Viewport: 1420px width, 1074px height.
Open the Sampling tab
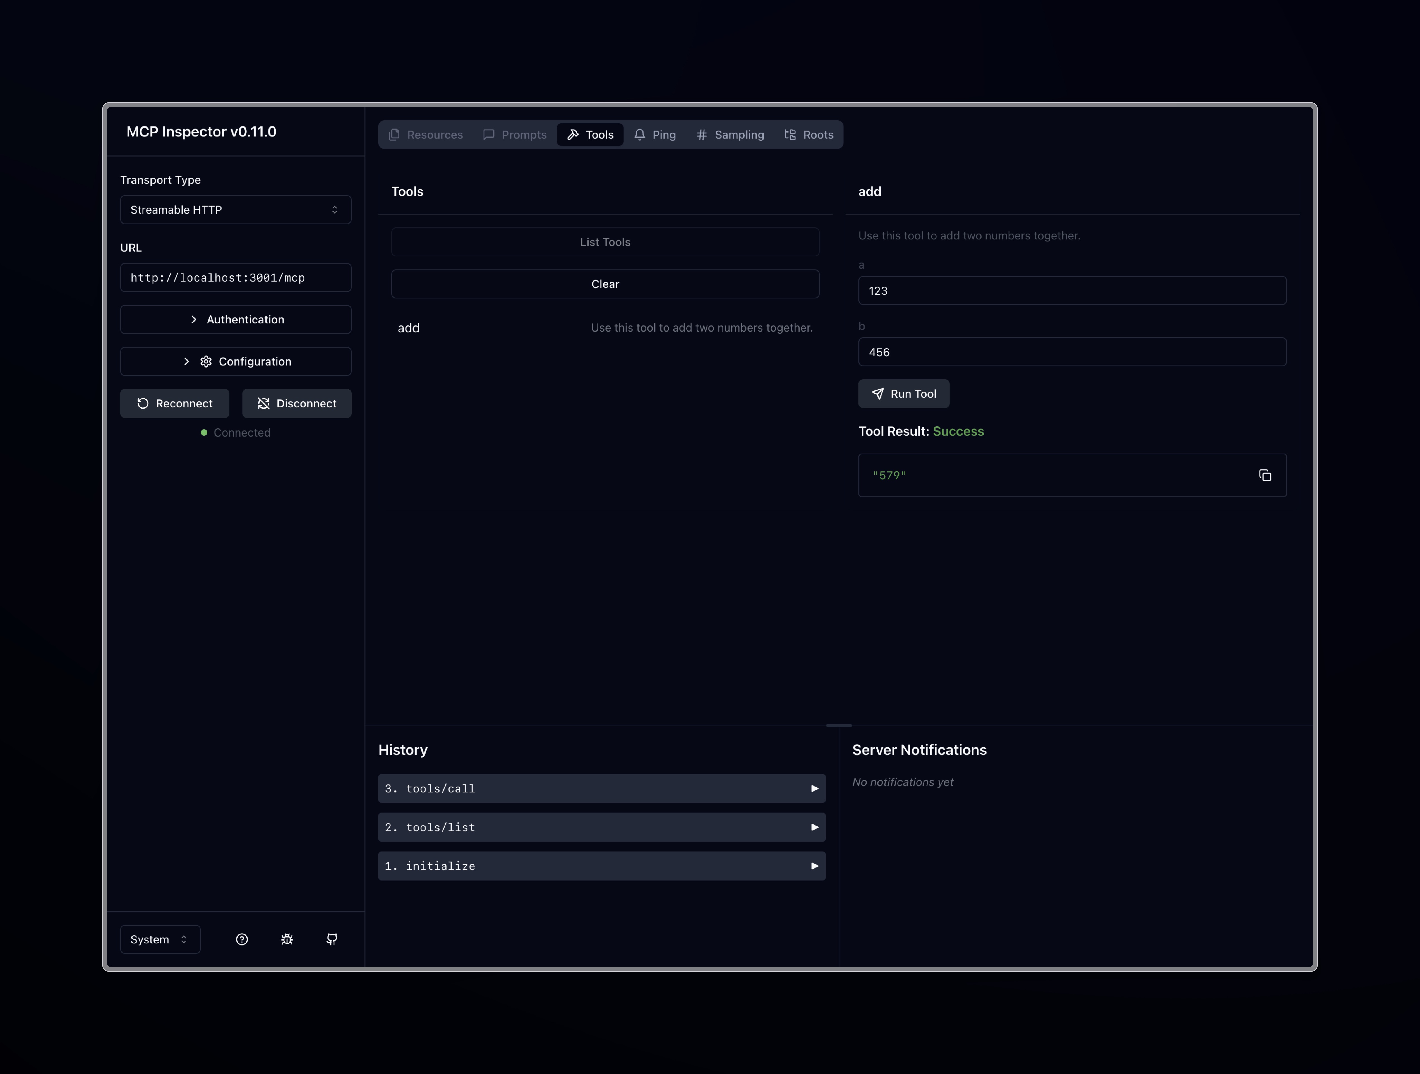(731, 135)
